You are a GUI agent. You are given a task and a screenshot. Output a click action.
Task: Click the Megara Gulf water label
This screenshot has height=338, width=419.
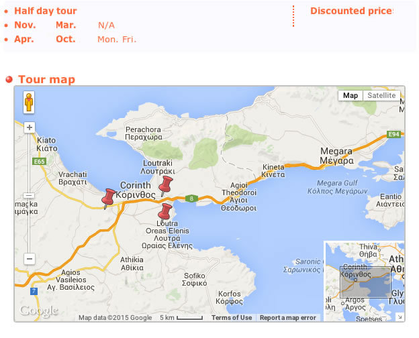click(x=337, y=187)
